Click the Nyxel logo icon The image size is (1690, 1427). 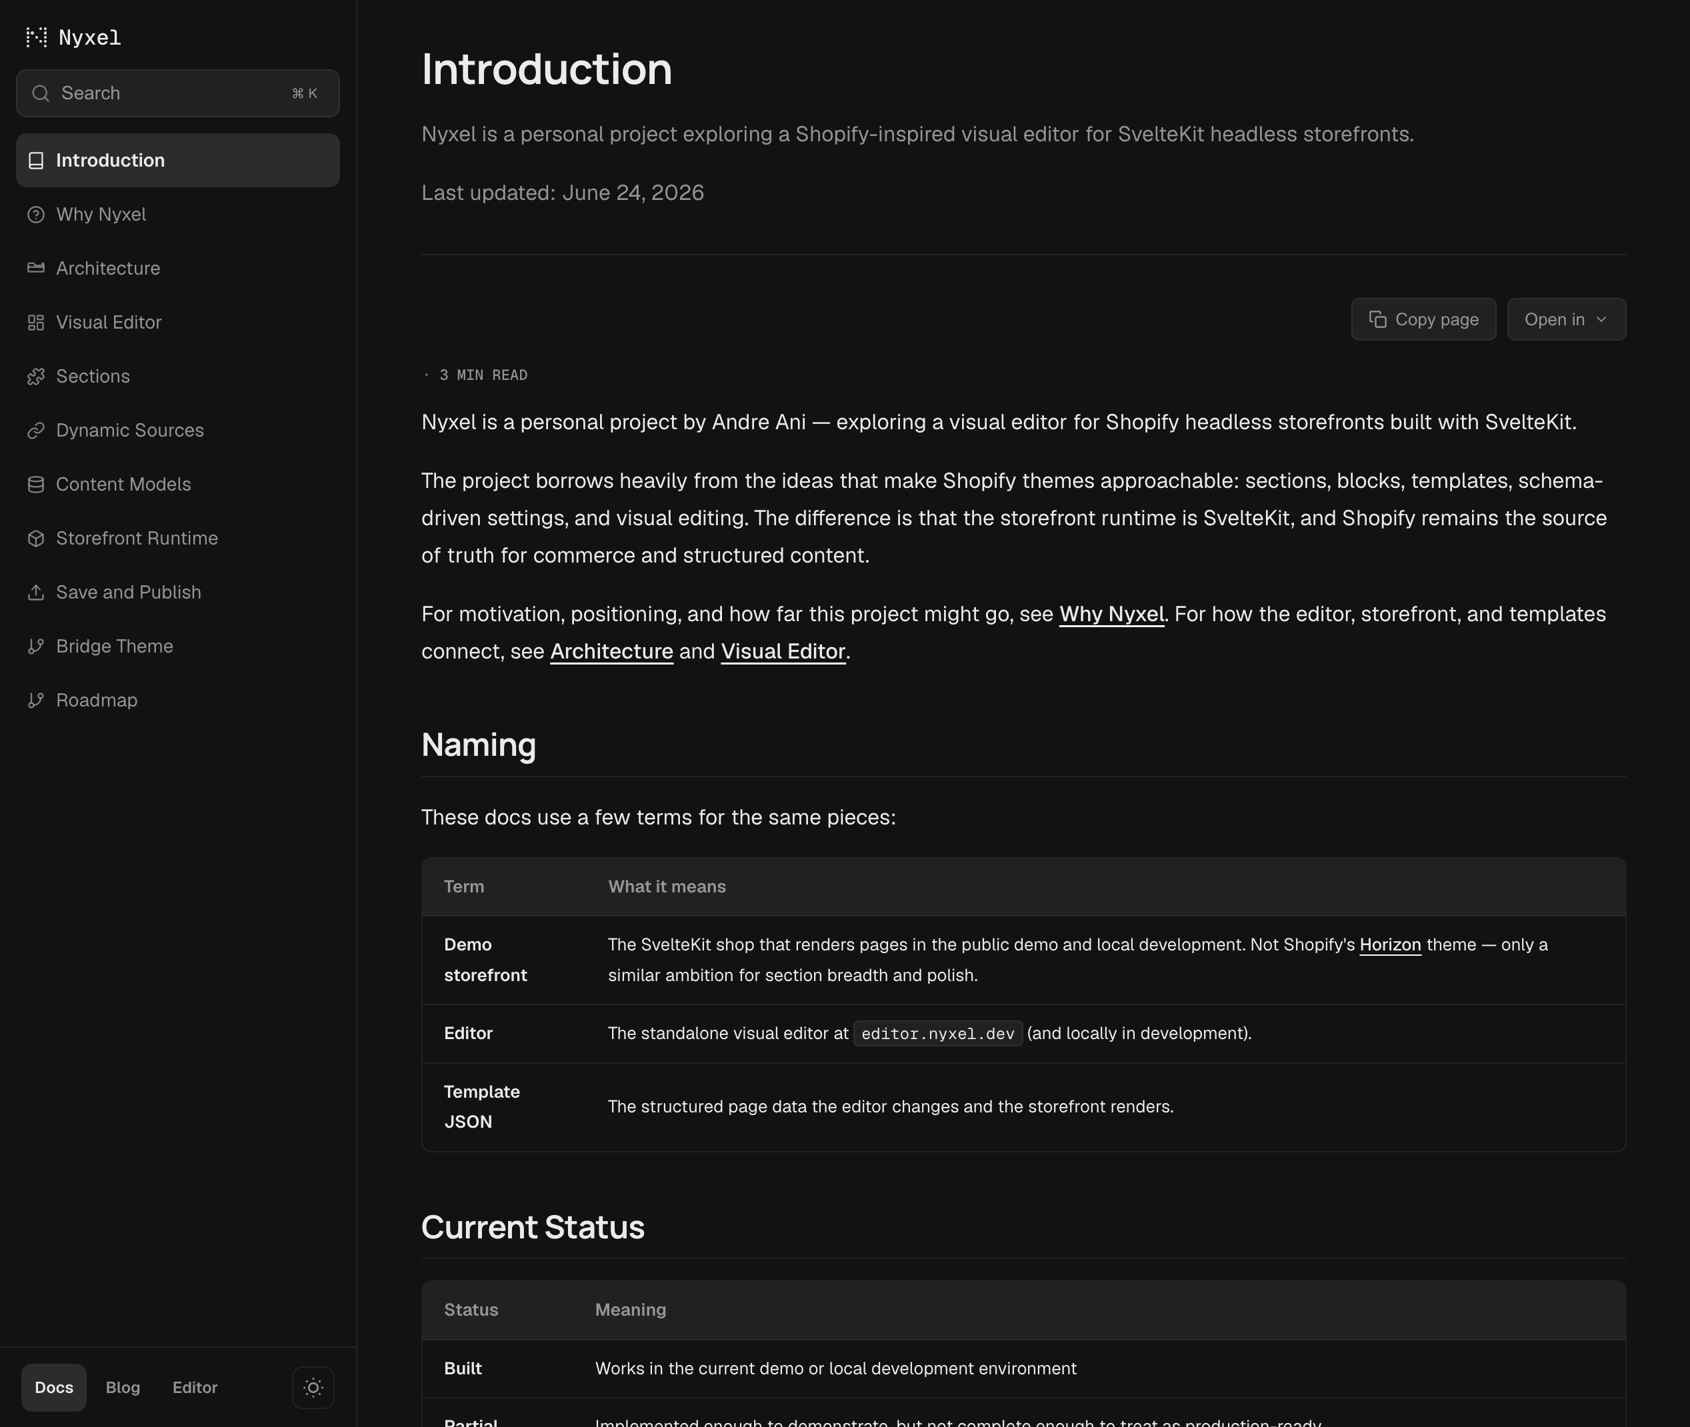pos(37,37)
